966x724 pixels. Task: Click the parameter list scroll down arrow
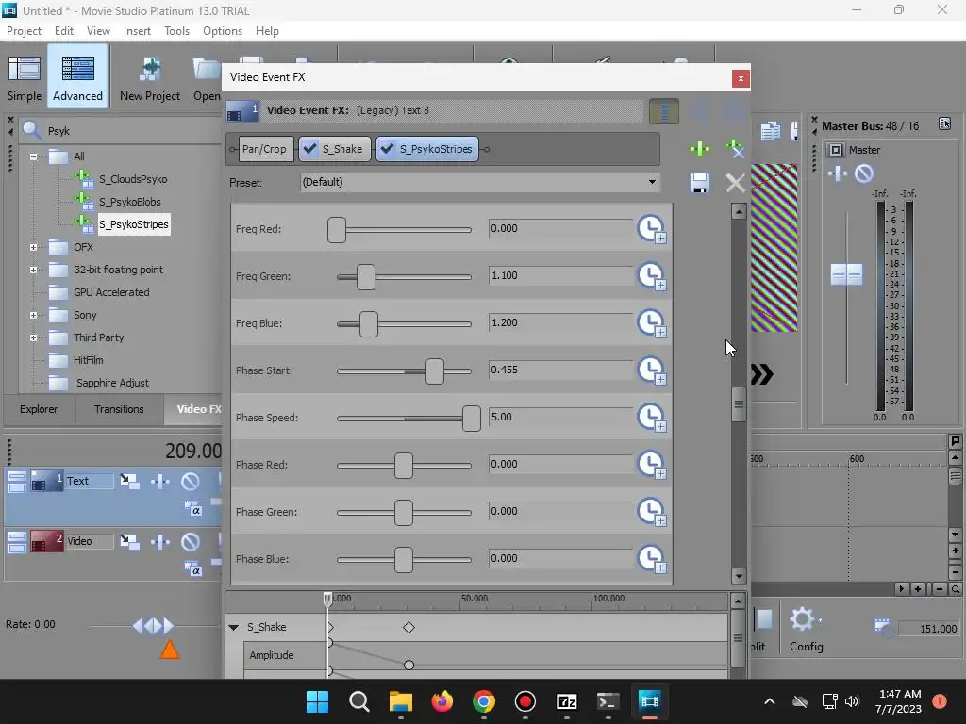coord(739,577)
